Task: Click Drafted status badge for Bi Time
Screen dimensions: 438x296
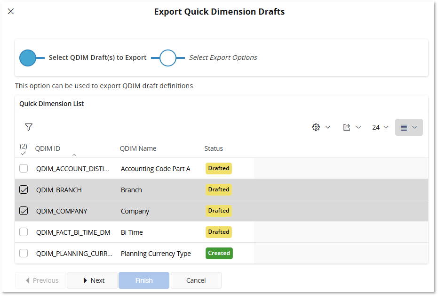Action: point(219,232)
